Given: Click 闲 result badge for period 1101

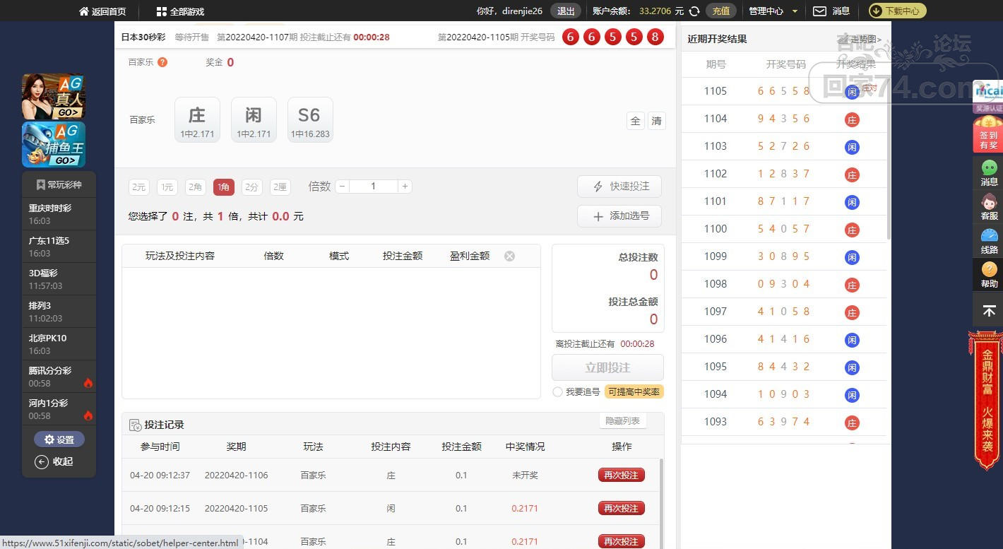Looking at the screenshot, I should point(853,202).
